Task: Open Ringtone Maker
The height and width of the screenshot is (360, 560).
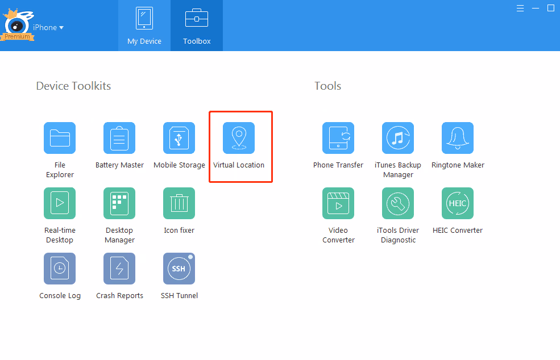Action: [x=458, y=138]
